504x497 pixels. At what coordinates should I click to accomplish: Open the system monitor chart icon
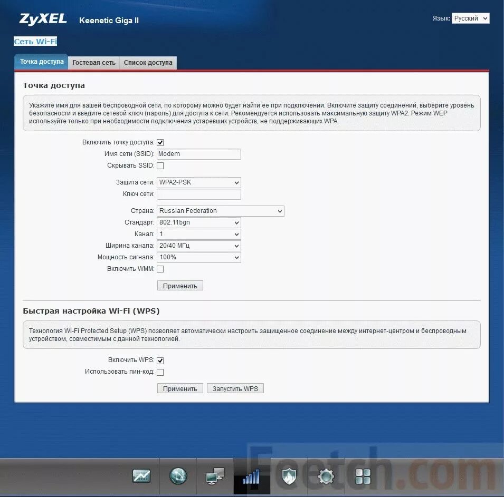pyautogui.click(x=141, y=476)
